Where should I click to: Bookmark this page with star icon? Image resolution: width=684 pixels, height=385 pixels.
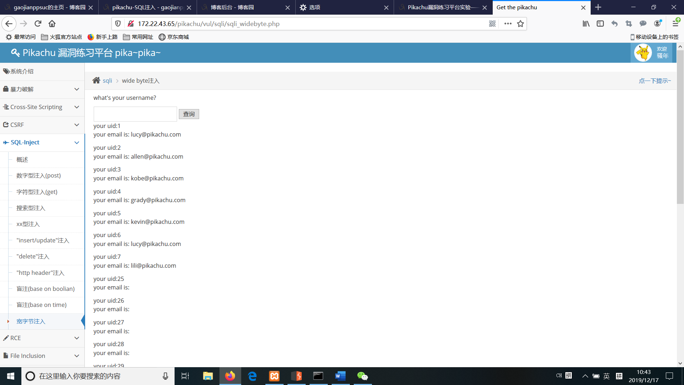[520, 24]
